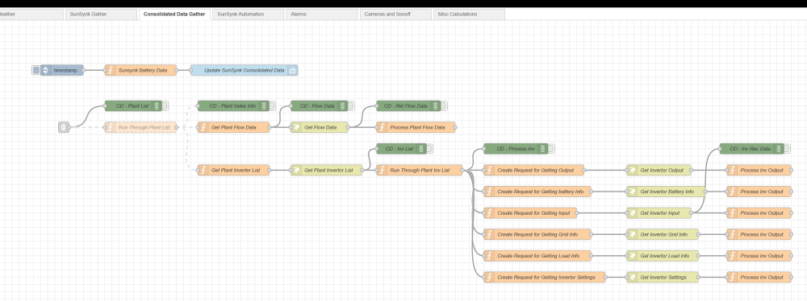
Task: Click debug list icon on CD - Process Inv
Action: coord(542,148)
